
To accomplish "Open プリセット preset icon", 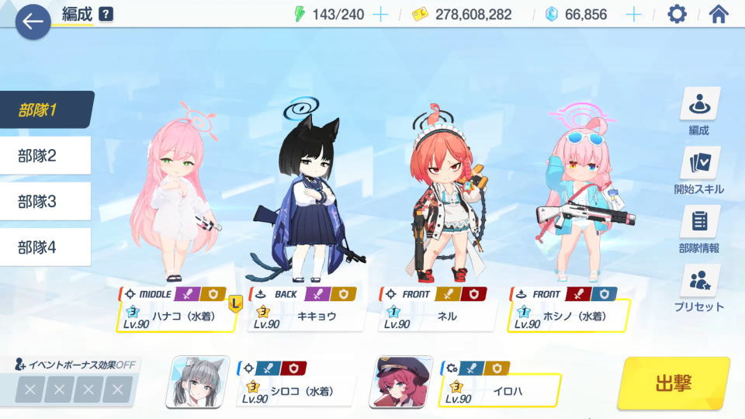I will pyautogui.click(x=699, y=280).
